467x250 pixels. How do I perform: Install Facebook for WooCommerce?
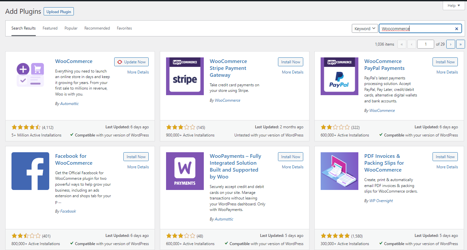tap(136, 157)
